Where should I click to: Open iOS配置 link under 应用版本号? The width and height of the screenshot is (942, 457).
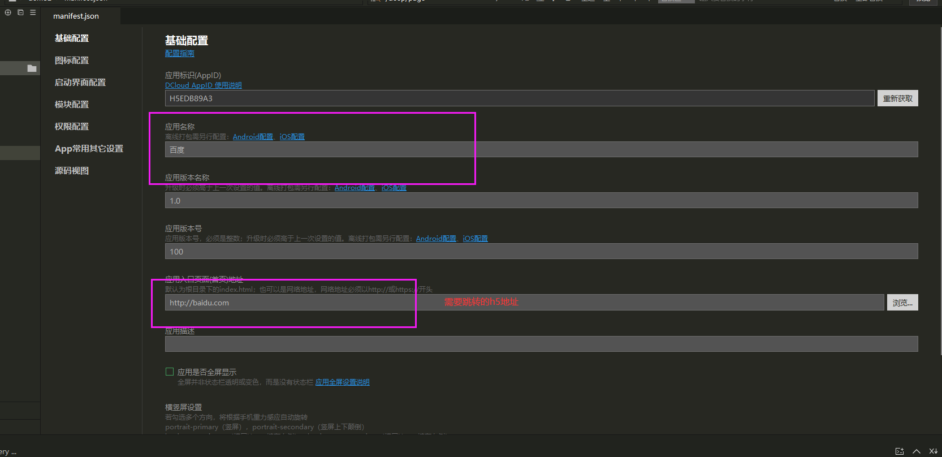(x=476, y=239)
